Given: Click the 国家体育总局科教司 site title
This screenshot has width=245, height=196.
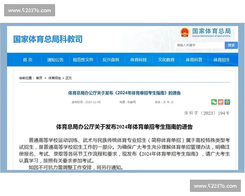Looking at the screenshot, I should [x=48, y=39].
